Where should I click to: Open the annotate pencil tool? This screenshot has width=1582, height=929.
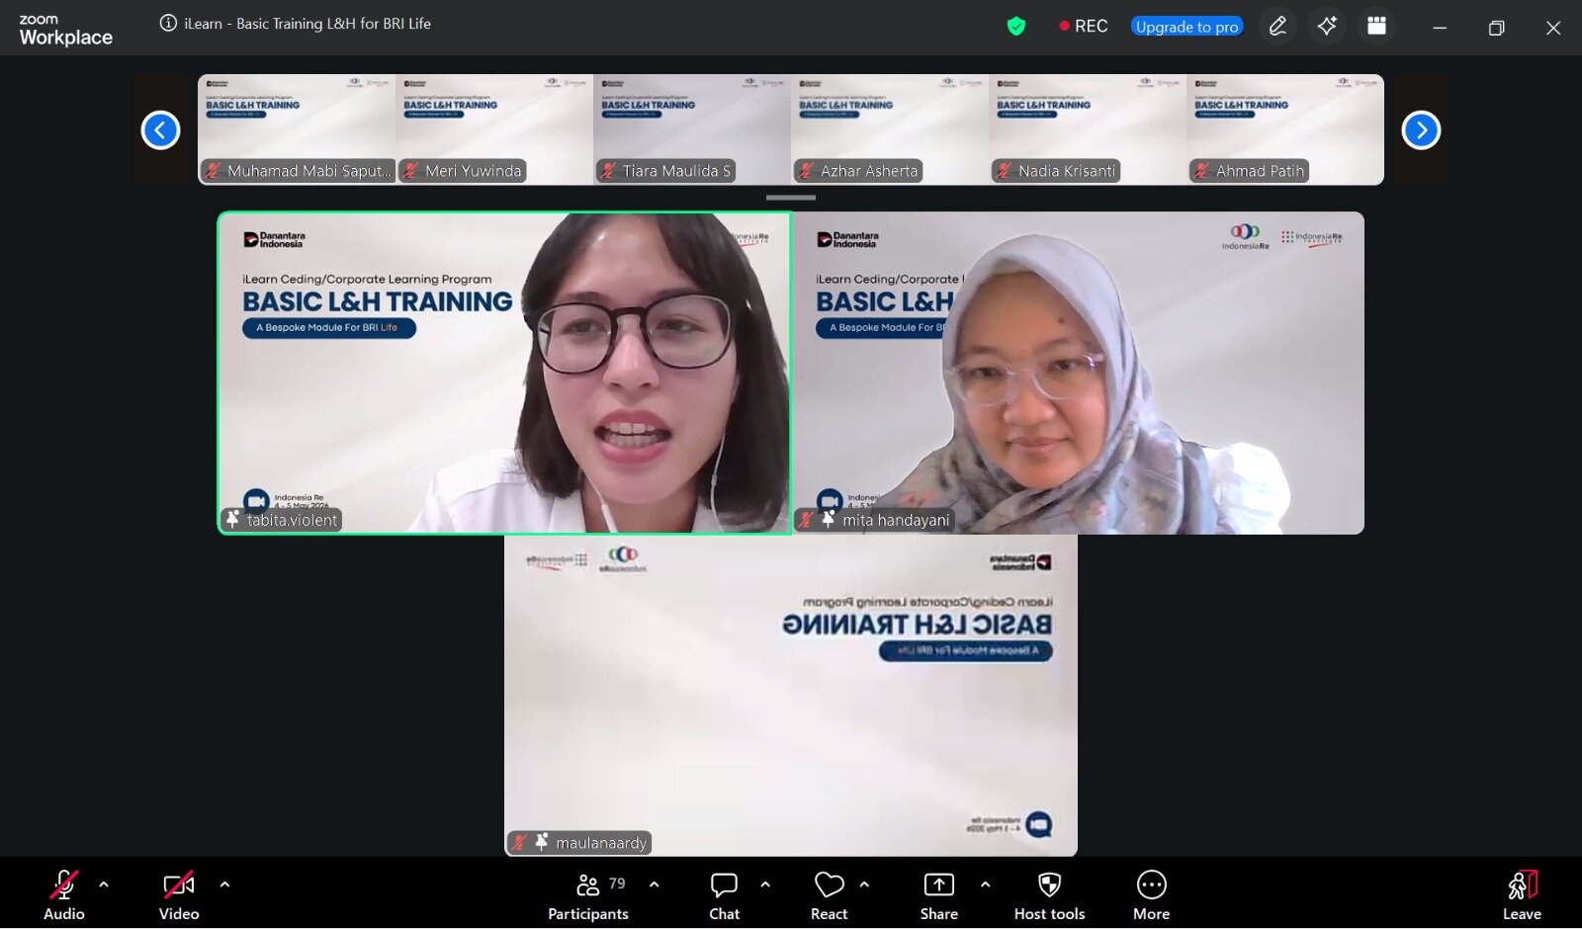click(1277, 27)
